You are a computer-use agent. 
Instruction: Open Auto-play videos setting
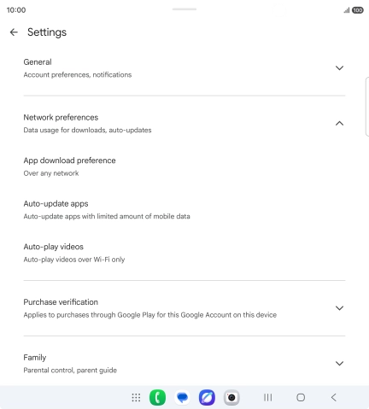click(x=184, y=253)
